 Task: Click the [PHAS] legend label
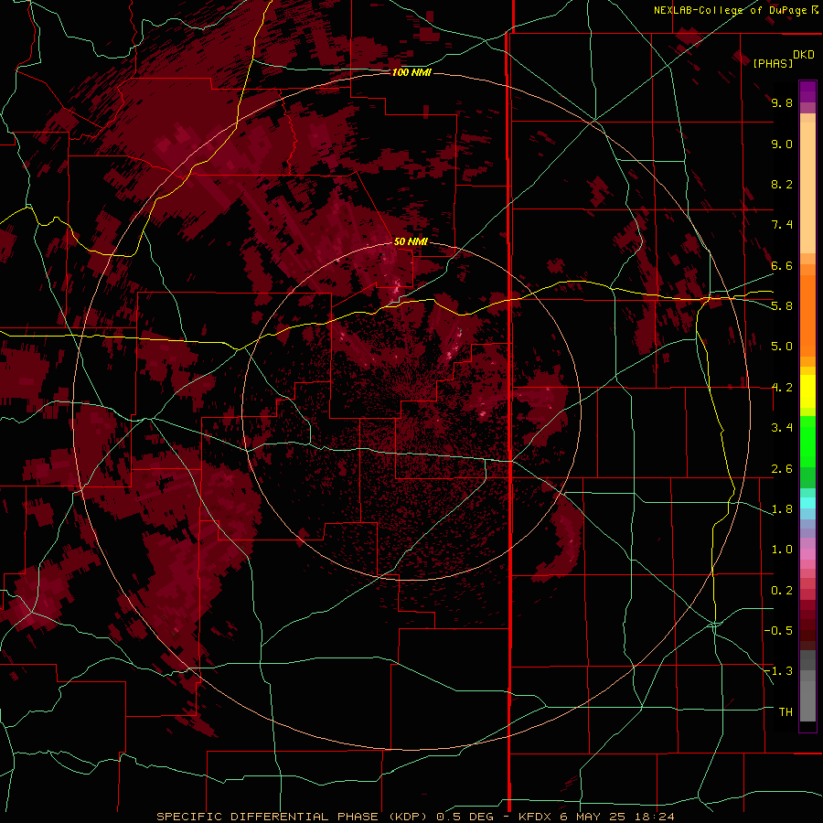pos(773,63)
